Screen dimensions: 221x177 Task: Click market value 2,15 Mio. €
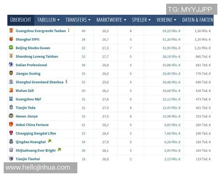pyautogui.click(x=172, y=159)
